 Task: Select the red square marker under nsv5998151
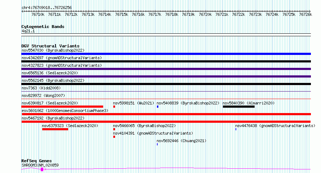click(x=114, y=107)
